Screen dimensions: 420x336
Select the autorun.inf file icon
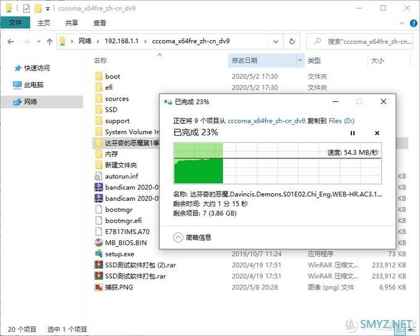pyautogui.click(x=99, y=176)
